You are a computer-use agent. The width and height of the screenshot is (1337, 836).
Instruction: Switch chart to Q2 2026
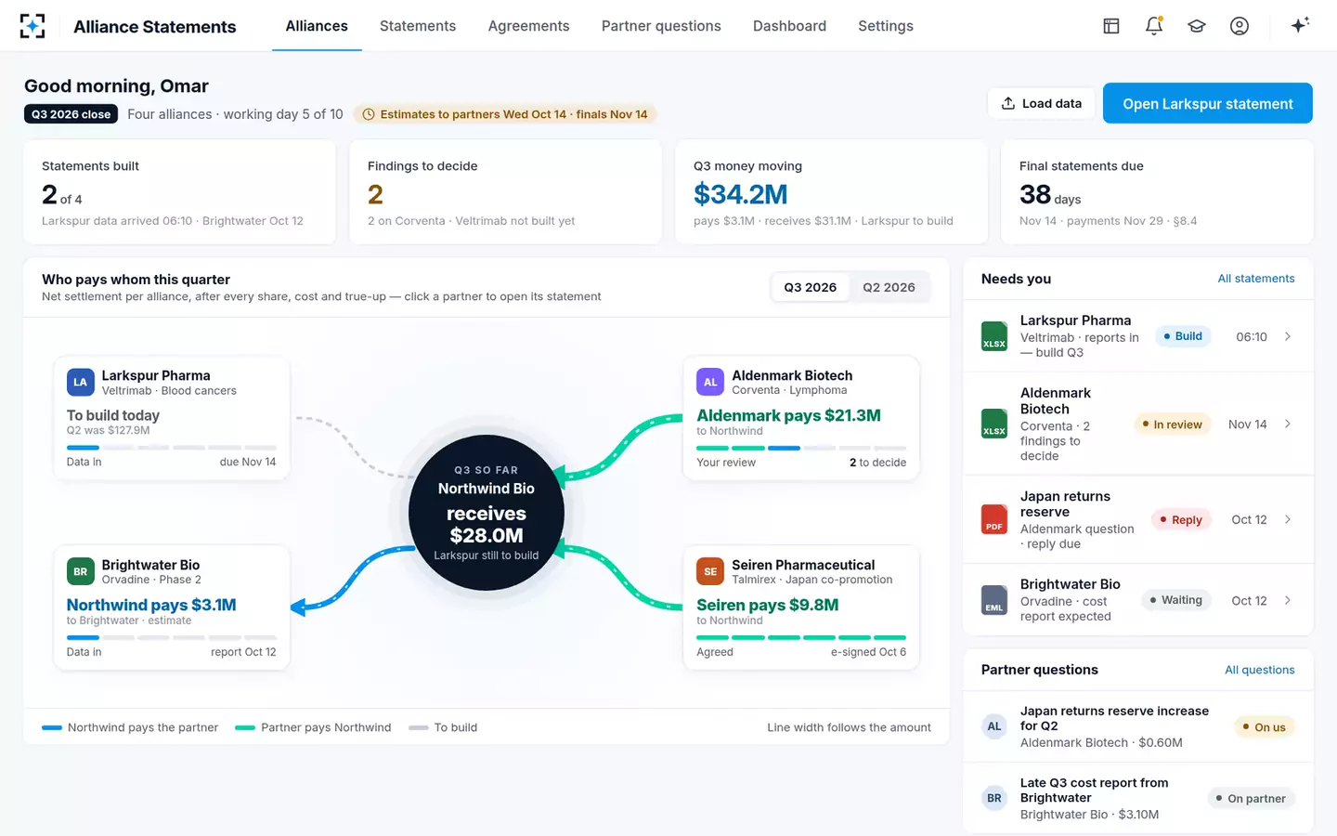click(889, 287)
